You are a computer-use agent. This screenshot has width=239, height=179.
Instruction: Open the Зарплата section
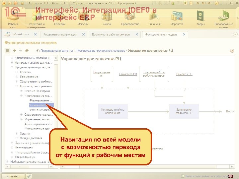click(177, 18)
